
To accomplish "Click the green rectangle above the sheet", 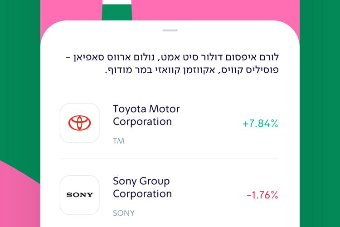I will coord(117,12).
